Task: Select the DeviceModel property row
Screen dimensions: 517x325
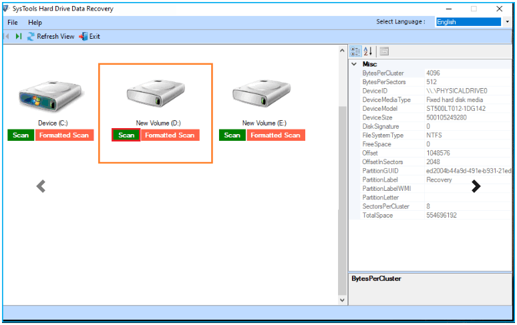Action: (x=436, y=109)
